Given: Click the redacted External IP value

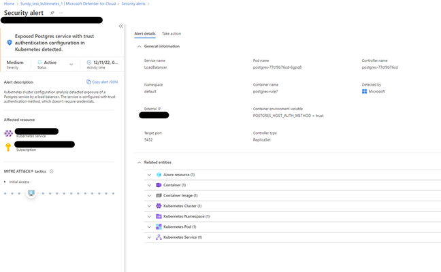Looking at the screenshot, I should pyautogui.click(x=154, y=115).
